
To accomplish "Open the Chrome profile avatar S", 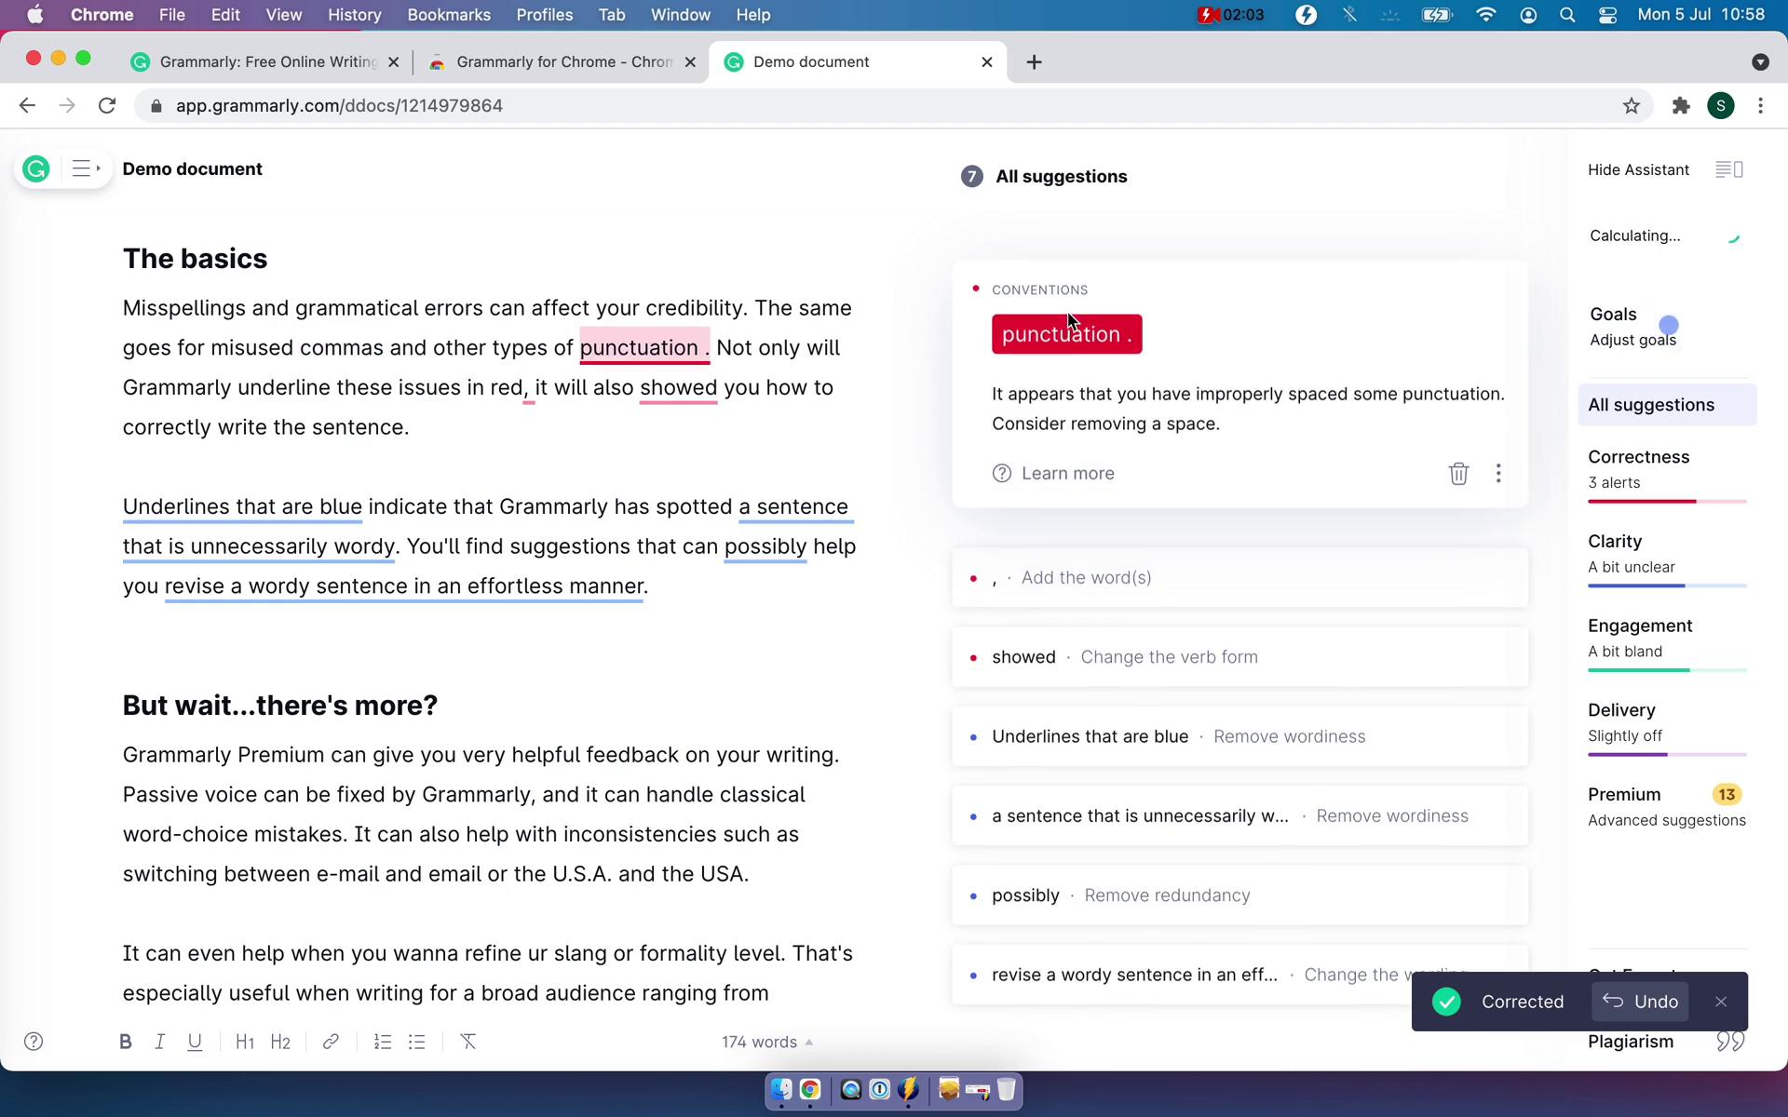I will (x=1721, y=105).
